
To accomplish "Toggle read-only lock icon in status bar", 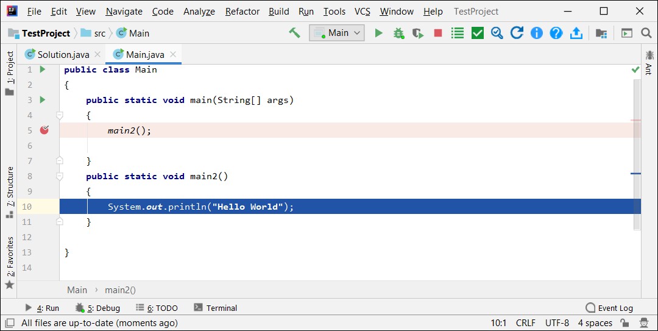I will (625, 322).
